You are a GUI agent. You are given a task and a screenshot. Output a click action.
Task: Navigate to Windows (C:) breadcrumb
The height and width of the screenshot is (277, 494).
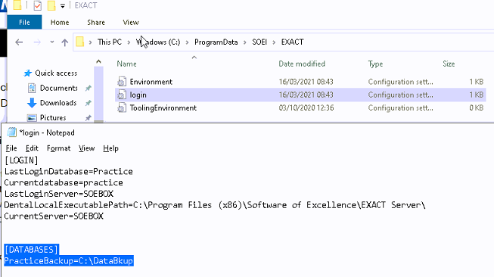pos(158,42)
